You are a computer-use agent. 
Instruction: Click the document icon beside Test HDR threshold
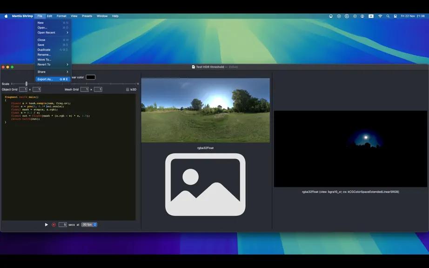coord(194,67)
